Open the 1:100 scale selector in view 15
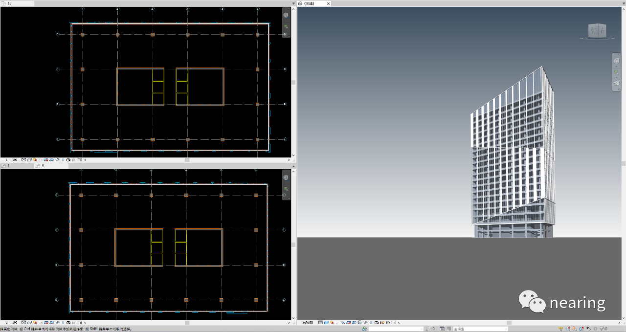 tap(12, 159)
